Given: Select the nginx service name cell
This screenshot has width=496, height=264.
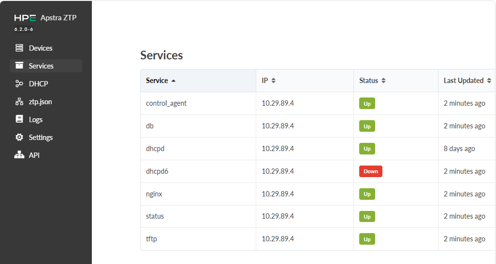Looking at the screenshot, I should point(198,194).
